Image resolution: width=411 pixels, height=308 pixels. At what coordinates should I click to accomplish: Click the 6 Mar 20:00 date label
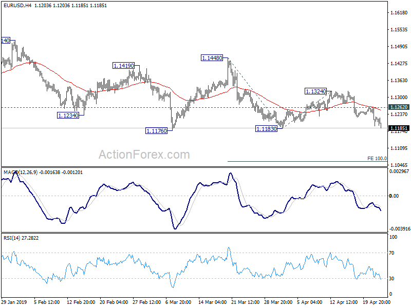[178, 302]
